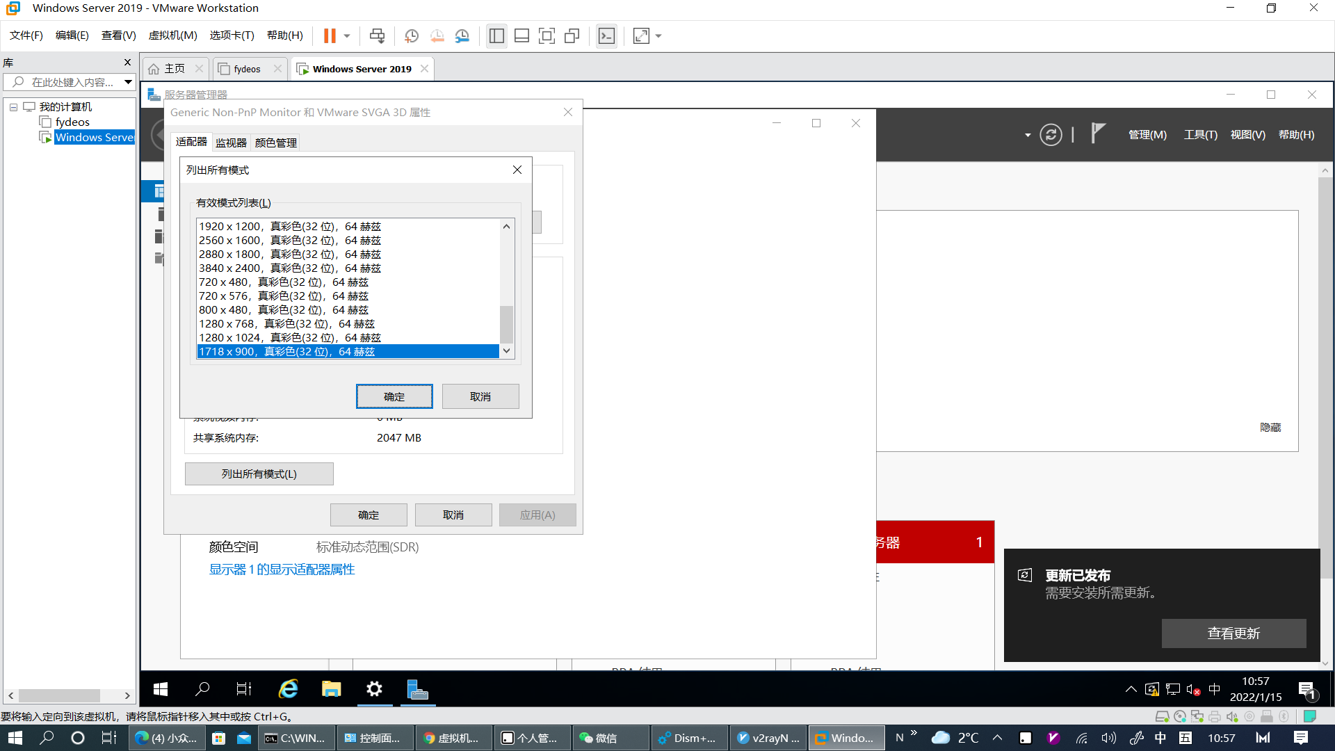
Task: Collapse the 我的计算机 tree node
Action: point(13,107)
